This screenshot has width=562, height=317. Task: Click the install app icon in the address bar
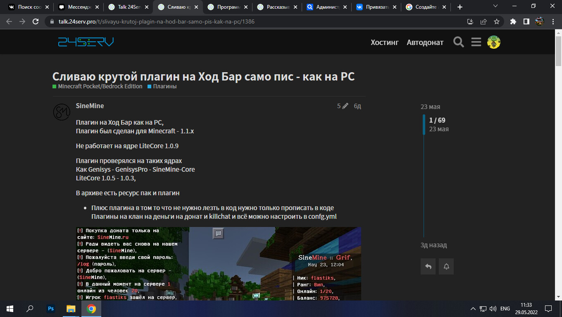[470, 21]
